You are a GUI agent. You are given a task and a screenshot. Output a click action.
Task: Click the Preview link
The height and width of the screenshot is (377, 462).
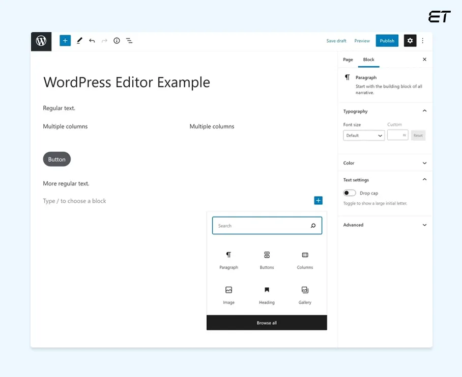(x=362, y=41)
